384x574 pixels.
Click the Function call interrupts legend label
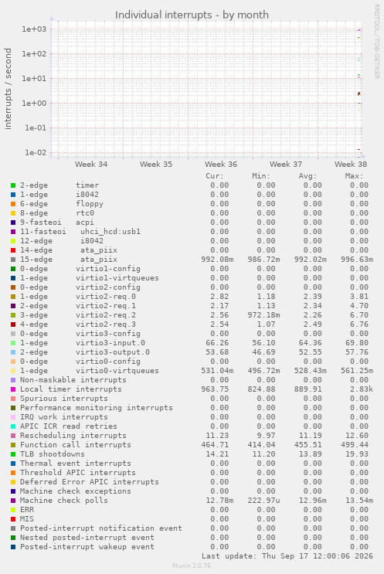(x=76, y=445)
